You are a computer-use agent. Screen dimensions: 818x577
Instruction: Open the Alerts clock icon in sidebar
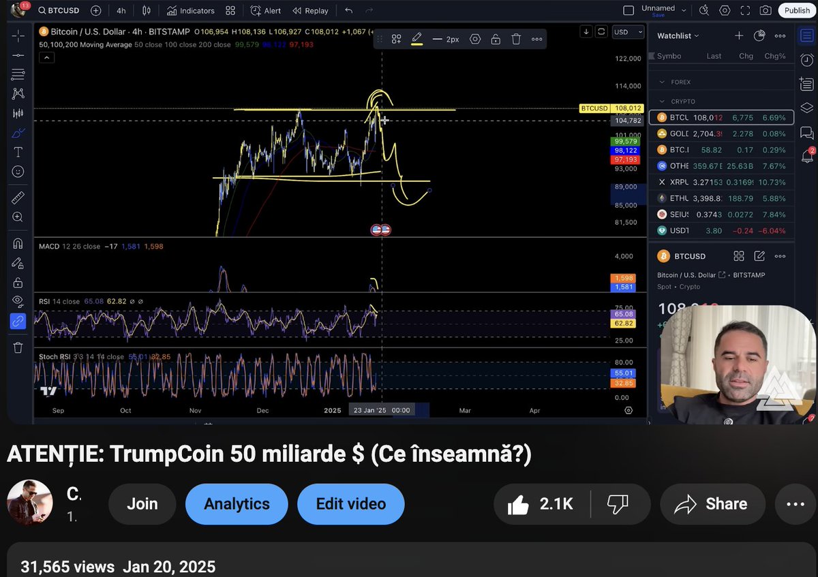(x=807, y=60)
